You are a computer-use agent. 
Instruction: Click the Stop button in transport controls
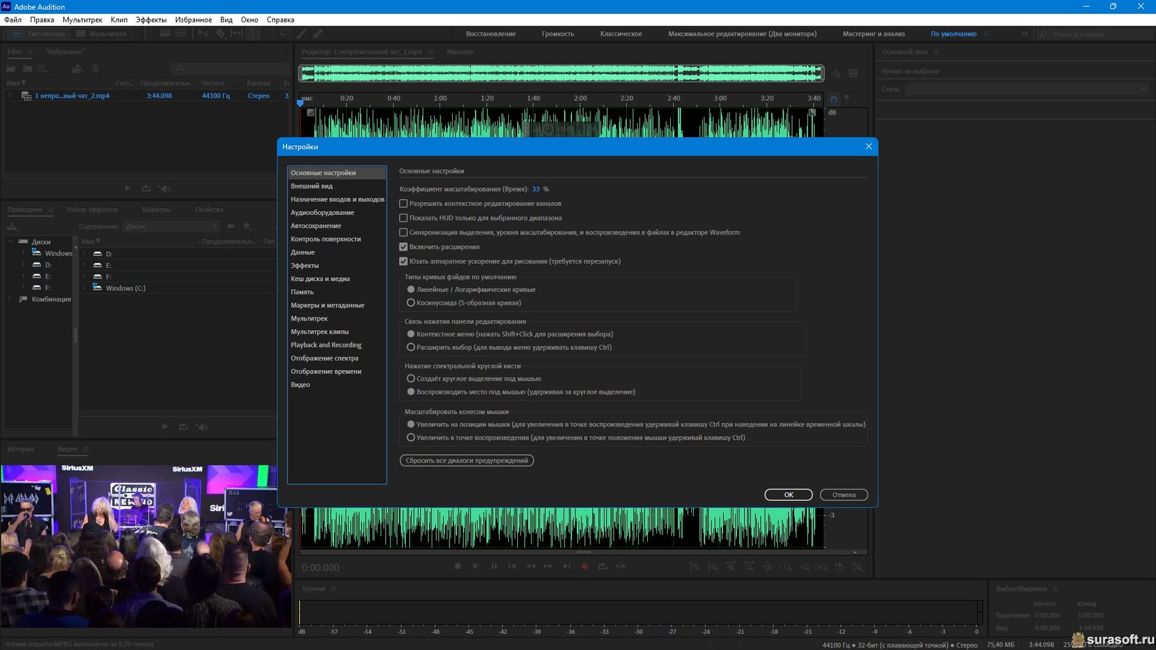(x=458, y=566)
